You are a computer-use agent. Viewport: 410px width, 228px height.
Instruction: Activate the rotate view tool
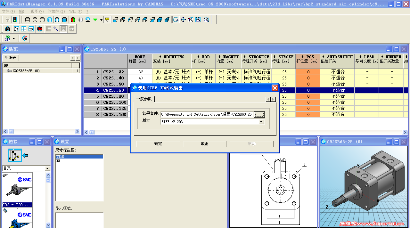pyautogui.click(x=176, y=20)
